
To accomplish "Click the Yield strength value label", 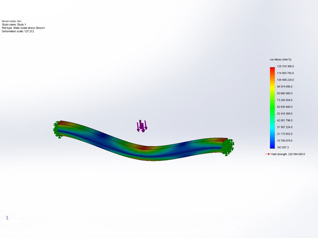I will click(287, 154).
